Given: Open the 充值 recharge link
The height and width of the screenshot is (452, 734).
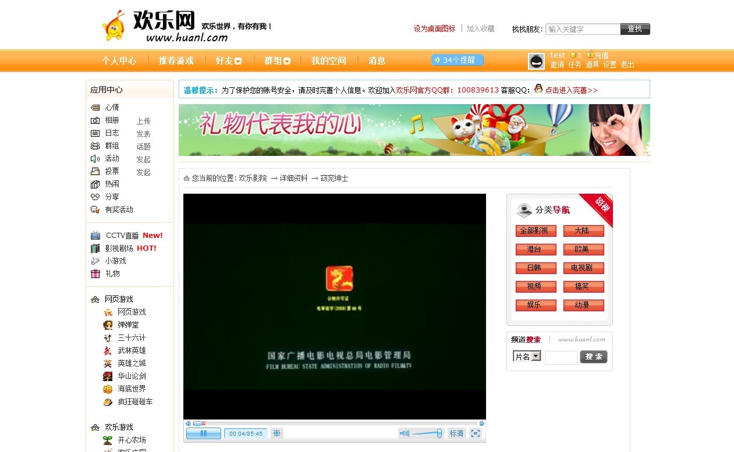Looking at the screenshot, I should (601, 55).
